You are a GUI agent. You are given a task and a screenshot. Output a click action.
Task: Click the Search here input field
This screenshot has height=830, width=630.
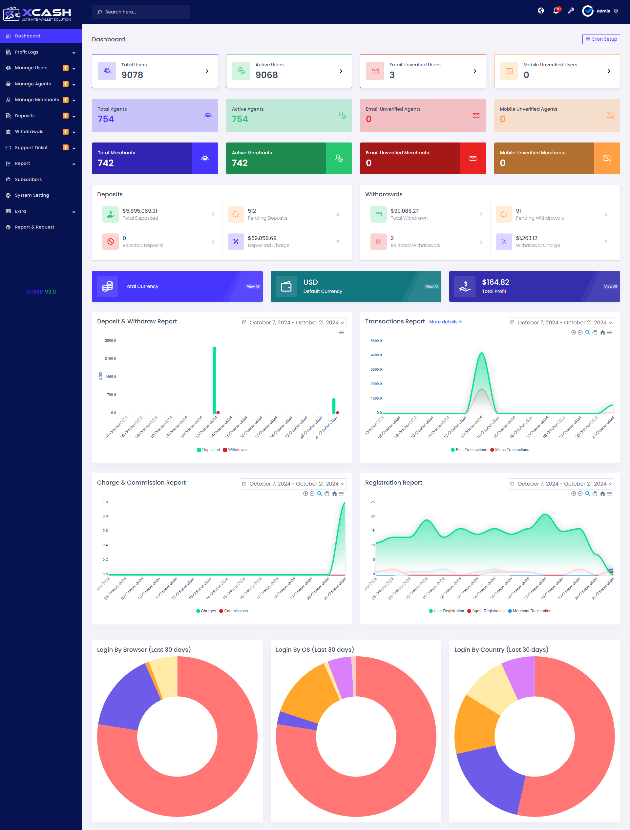click(x=141, y=12)
